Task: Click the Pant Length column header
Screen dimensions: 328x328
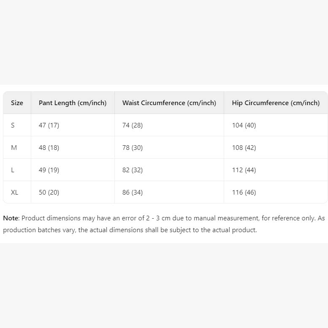Action: (73, 103)
